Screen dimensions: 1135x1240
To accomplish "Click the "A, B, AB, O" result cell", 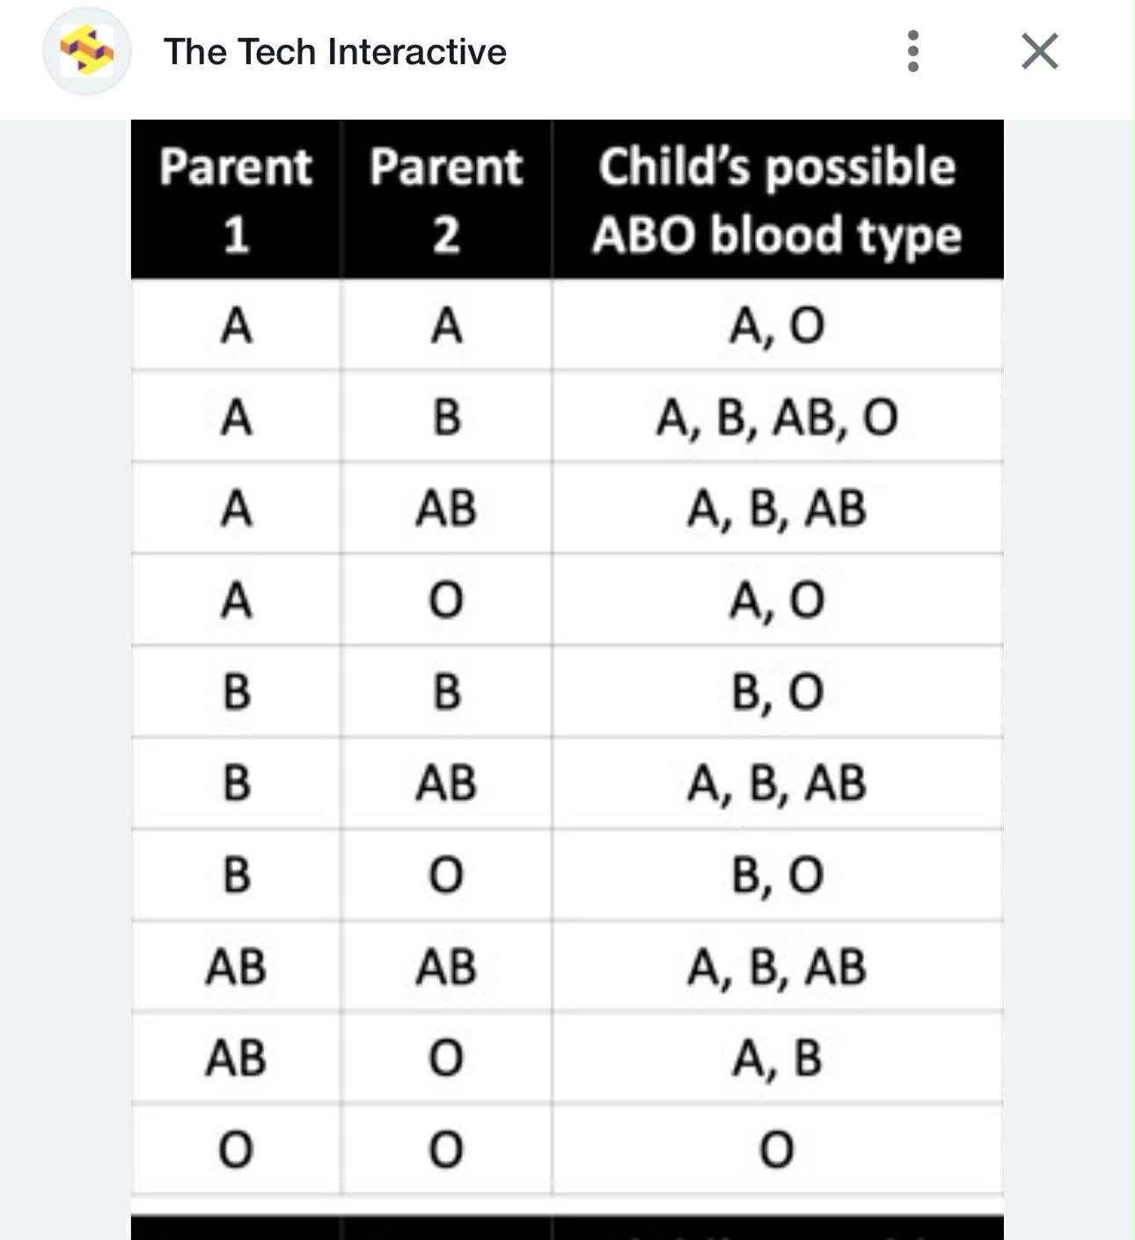I will pyautogui.click(x=777, y=417).
